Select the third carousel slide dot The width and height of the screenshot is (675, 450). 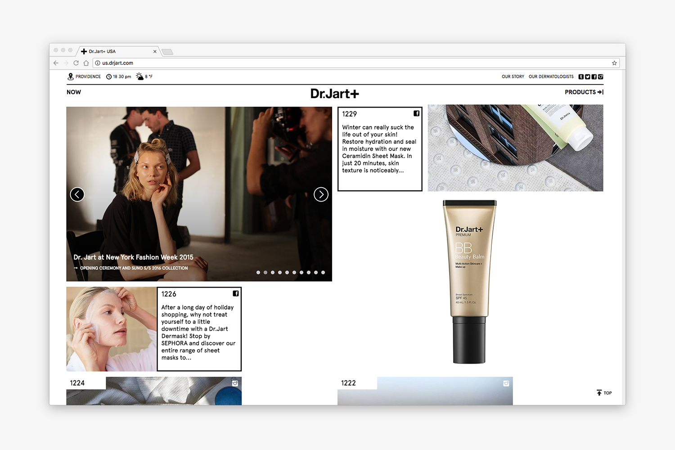pos(273,272)
